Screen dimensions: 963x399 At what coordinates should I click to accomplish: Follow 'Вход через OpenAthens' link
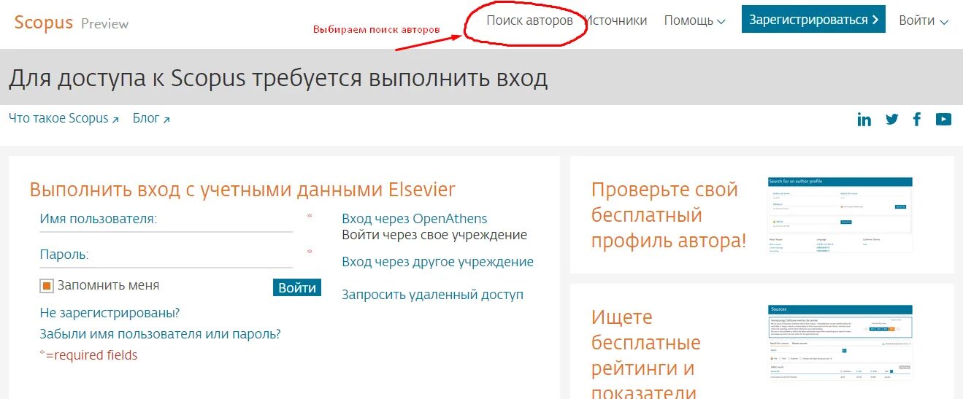point(414,218)
